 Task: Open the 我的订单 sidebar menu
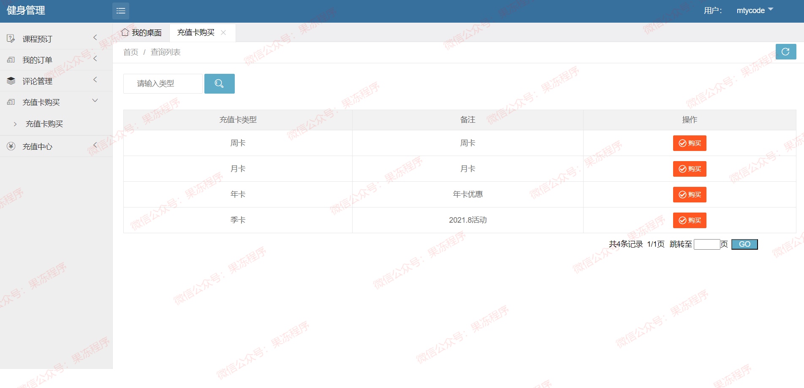[56, 60]
